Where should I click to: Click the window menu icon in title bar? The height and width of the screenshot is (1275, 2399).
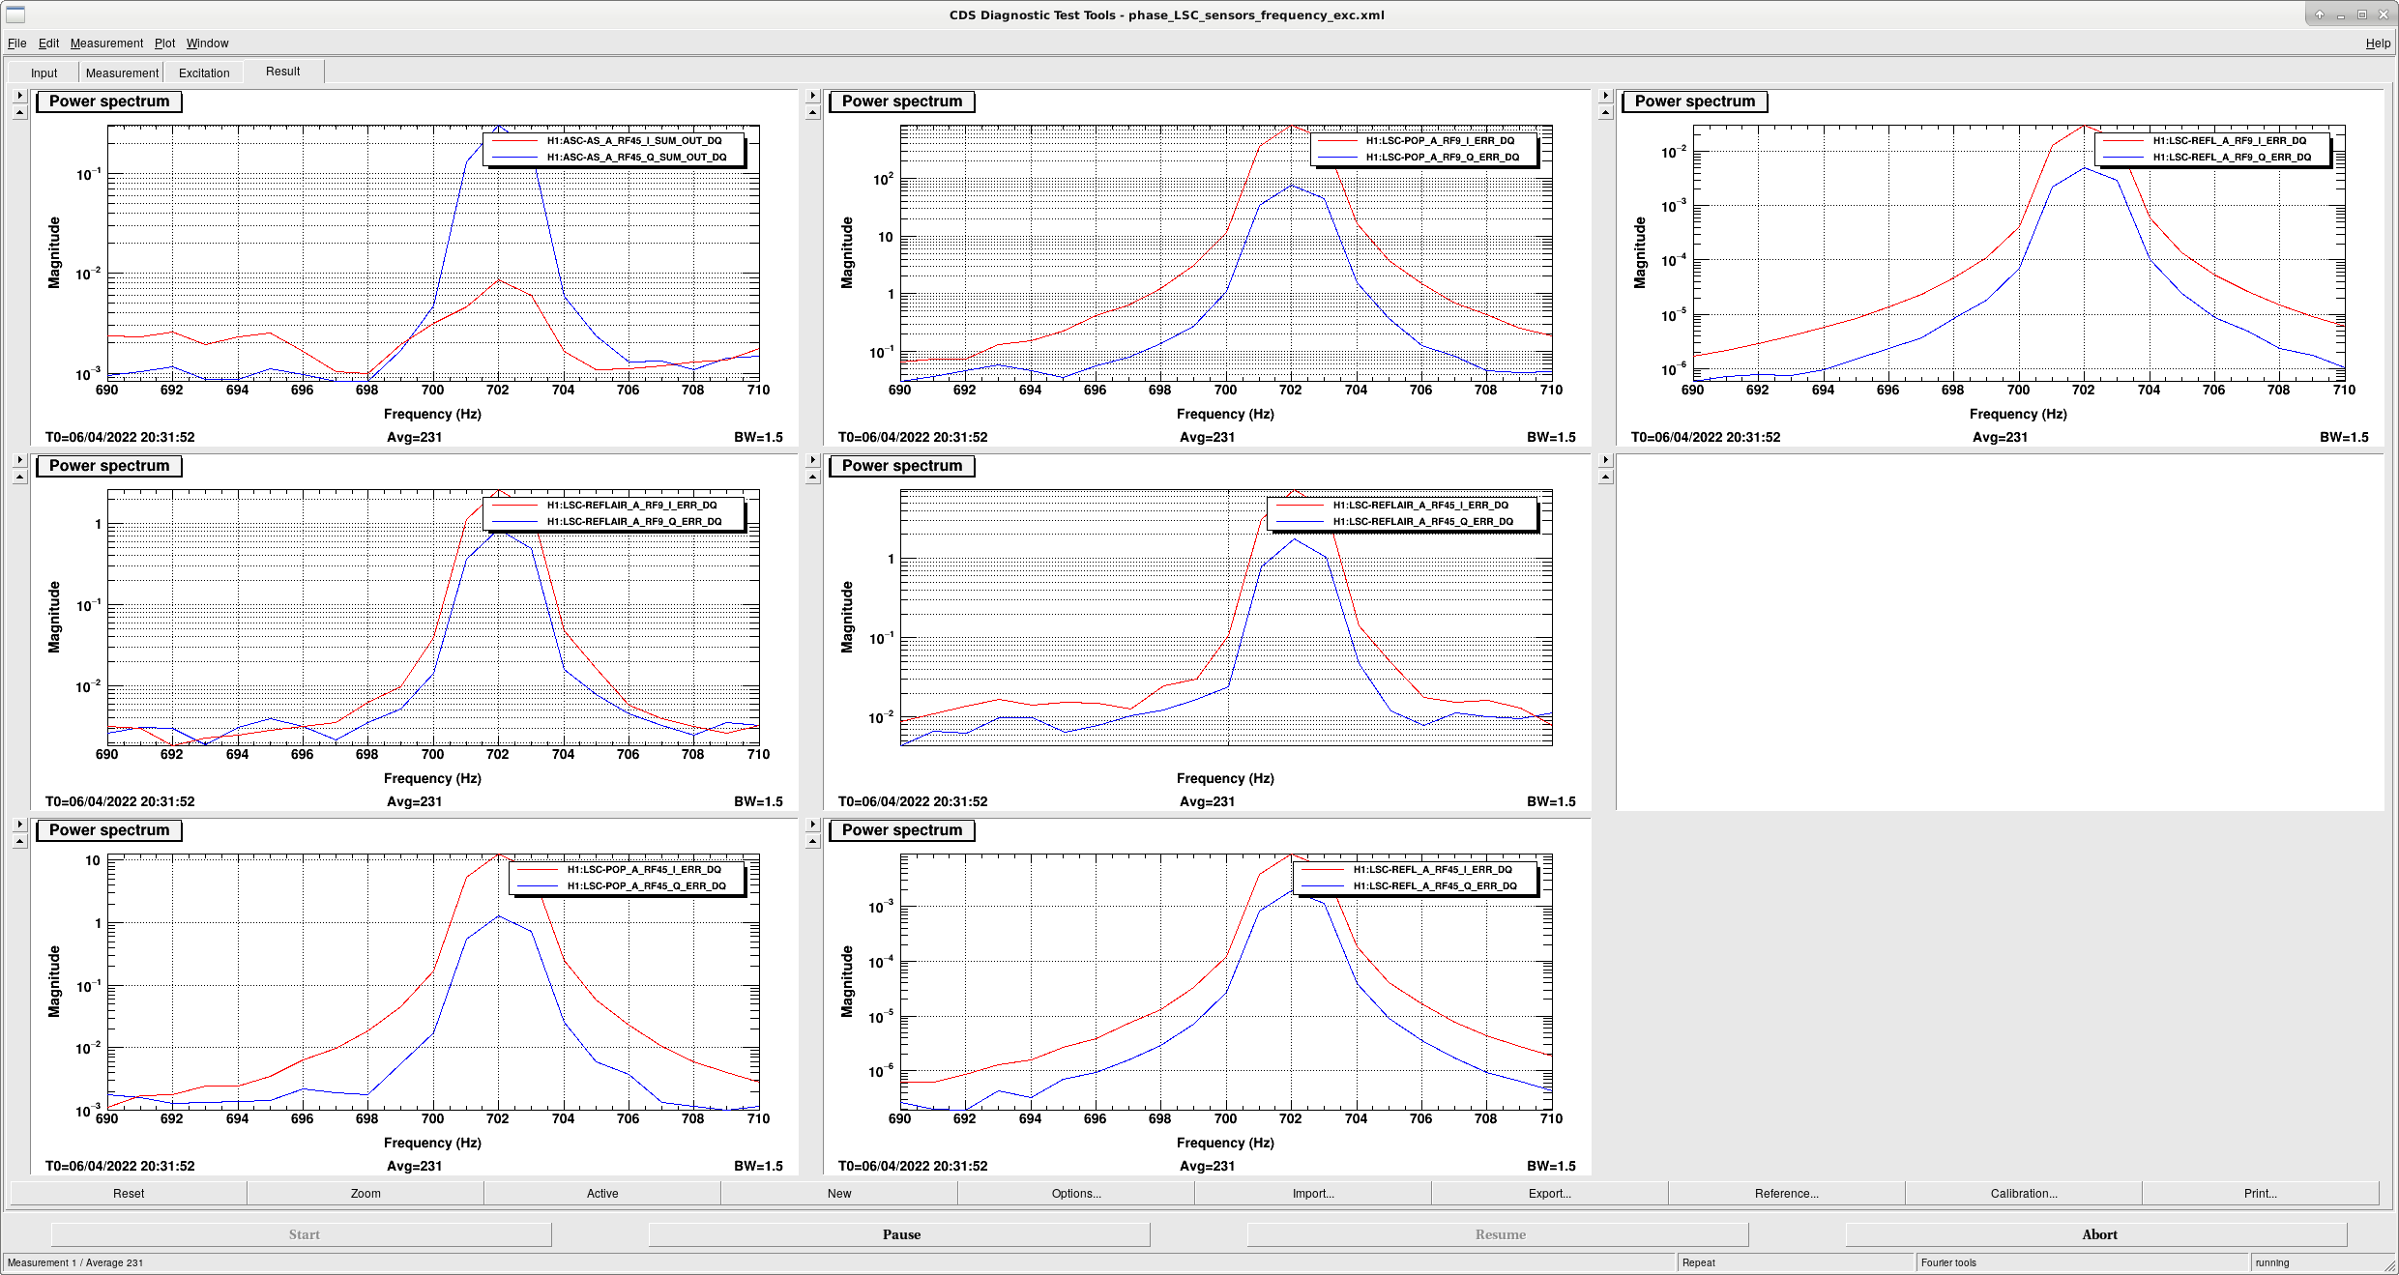coord(15,14)
